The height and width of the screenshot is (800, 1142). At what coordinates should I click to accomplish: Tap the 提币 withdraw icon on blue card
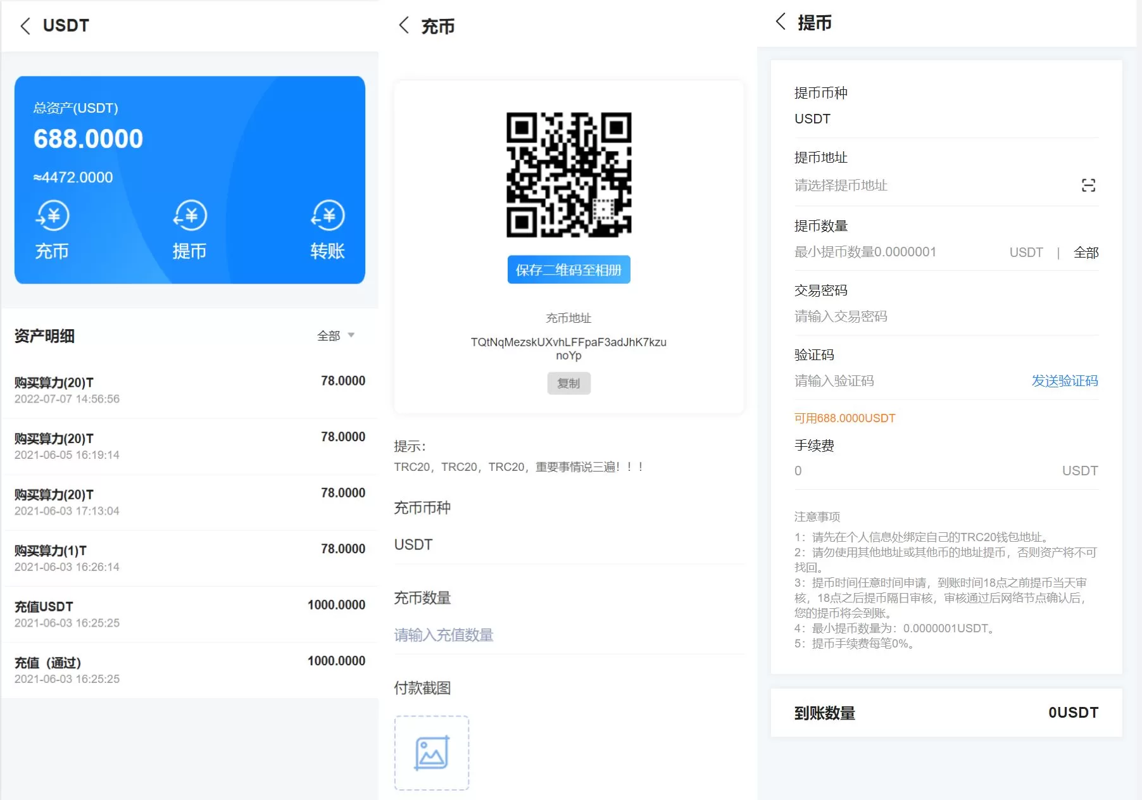tap(190, 216)
